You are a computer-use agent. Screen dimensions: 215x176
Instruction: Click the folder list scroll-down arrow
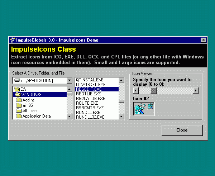[x=70, y=116]
